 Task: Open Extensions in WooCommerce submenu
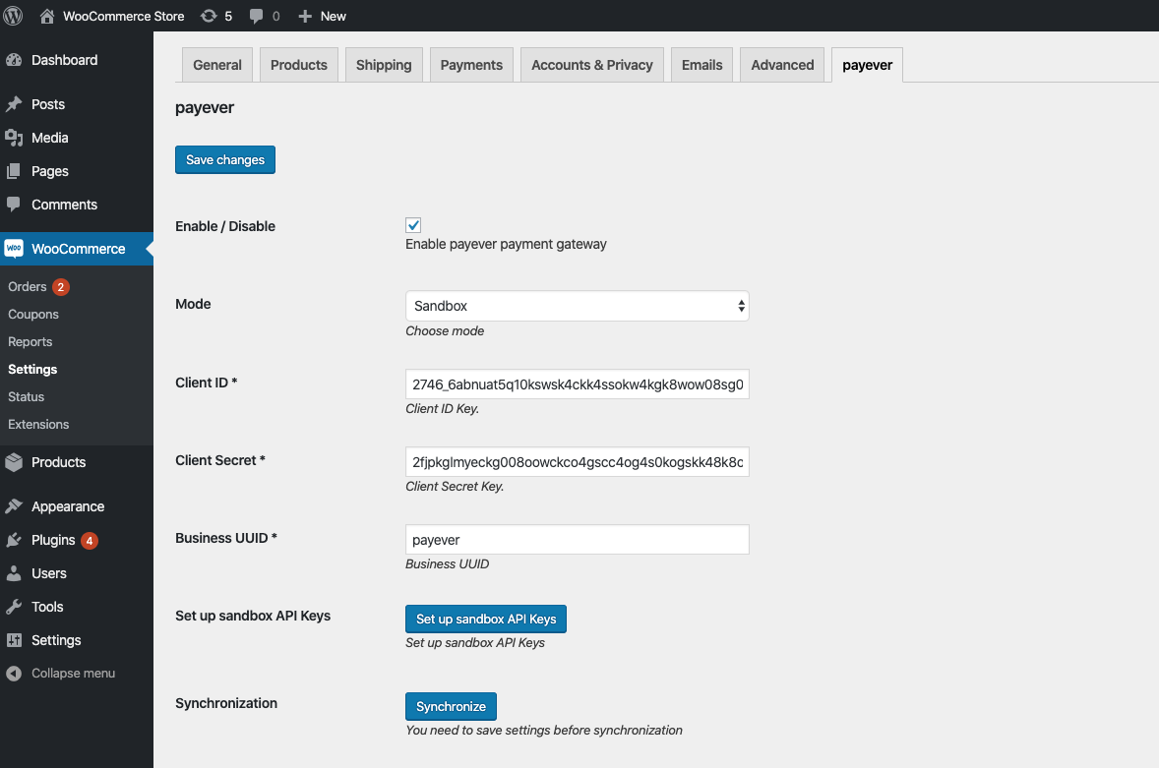click(x=38, y=425)
